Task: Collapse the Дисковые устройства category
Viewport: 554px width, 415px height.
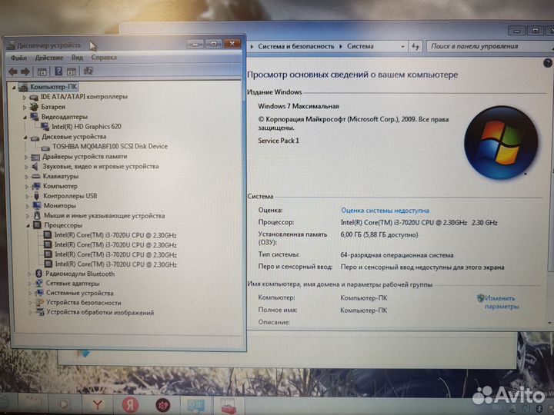Action: (x=25, y=138)
